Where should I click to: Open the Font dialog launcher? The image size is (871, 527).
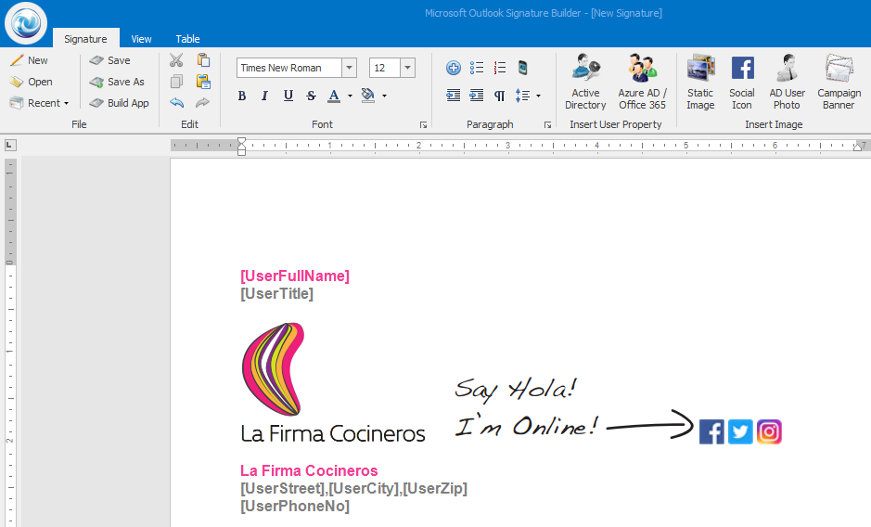click(423, 125)
